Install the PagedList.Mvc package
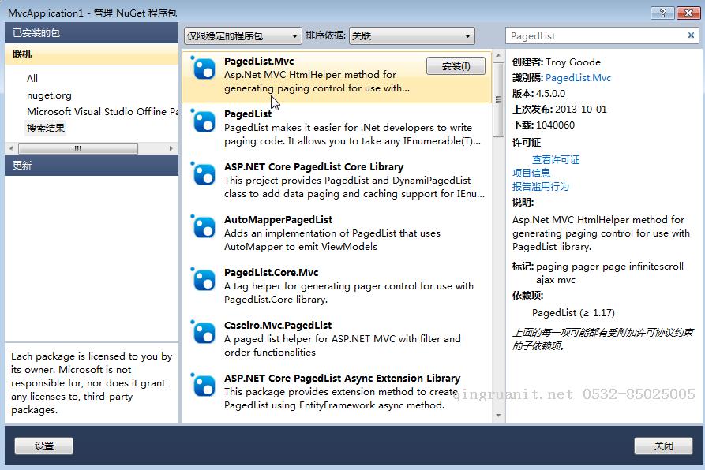The image size is (705, 470). pyautogui.click(x=456, y=66)
